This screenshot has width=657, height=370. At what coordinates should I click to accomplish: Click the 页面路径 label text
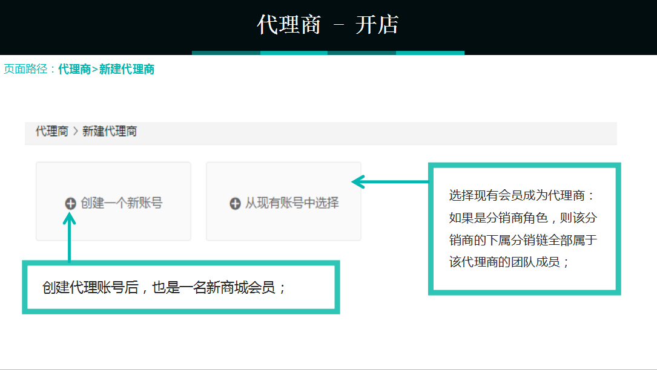24,69
